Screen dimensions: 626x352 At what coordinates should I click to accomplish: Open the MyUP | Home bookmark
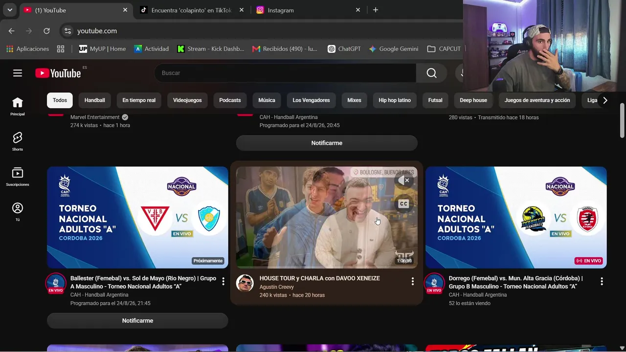[x=102, y=49]
